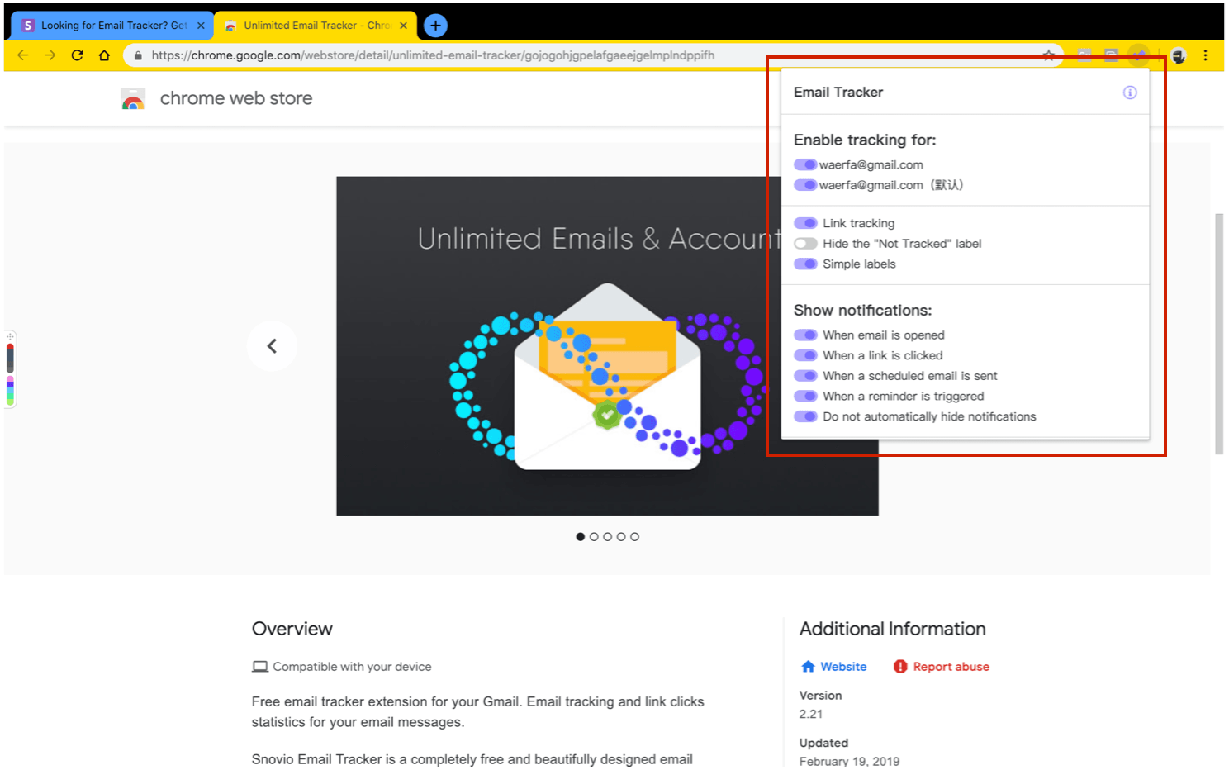
Task: Click the Email Tracker extension toolbar icon
Action: click(1139, 55)
